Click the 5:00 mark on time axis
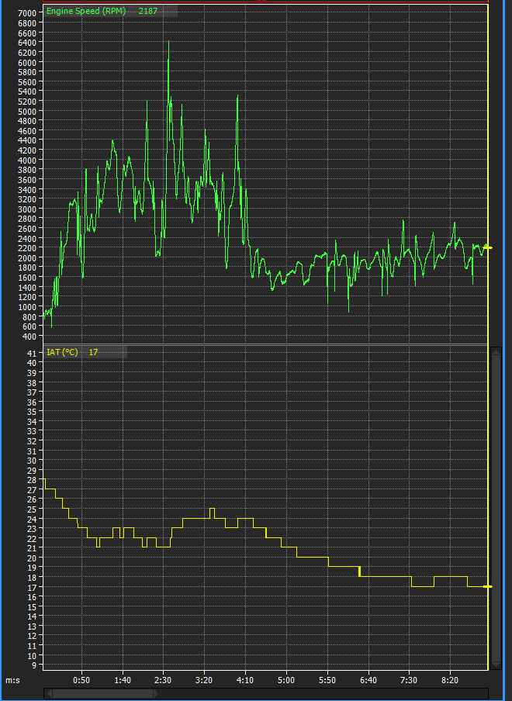 [286, 680]
